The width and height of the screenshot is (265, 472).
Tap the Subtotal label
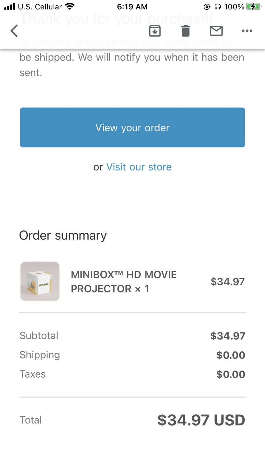[x=39, y=335]
